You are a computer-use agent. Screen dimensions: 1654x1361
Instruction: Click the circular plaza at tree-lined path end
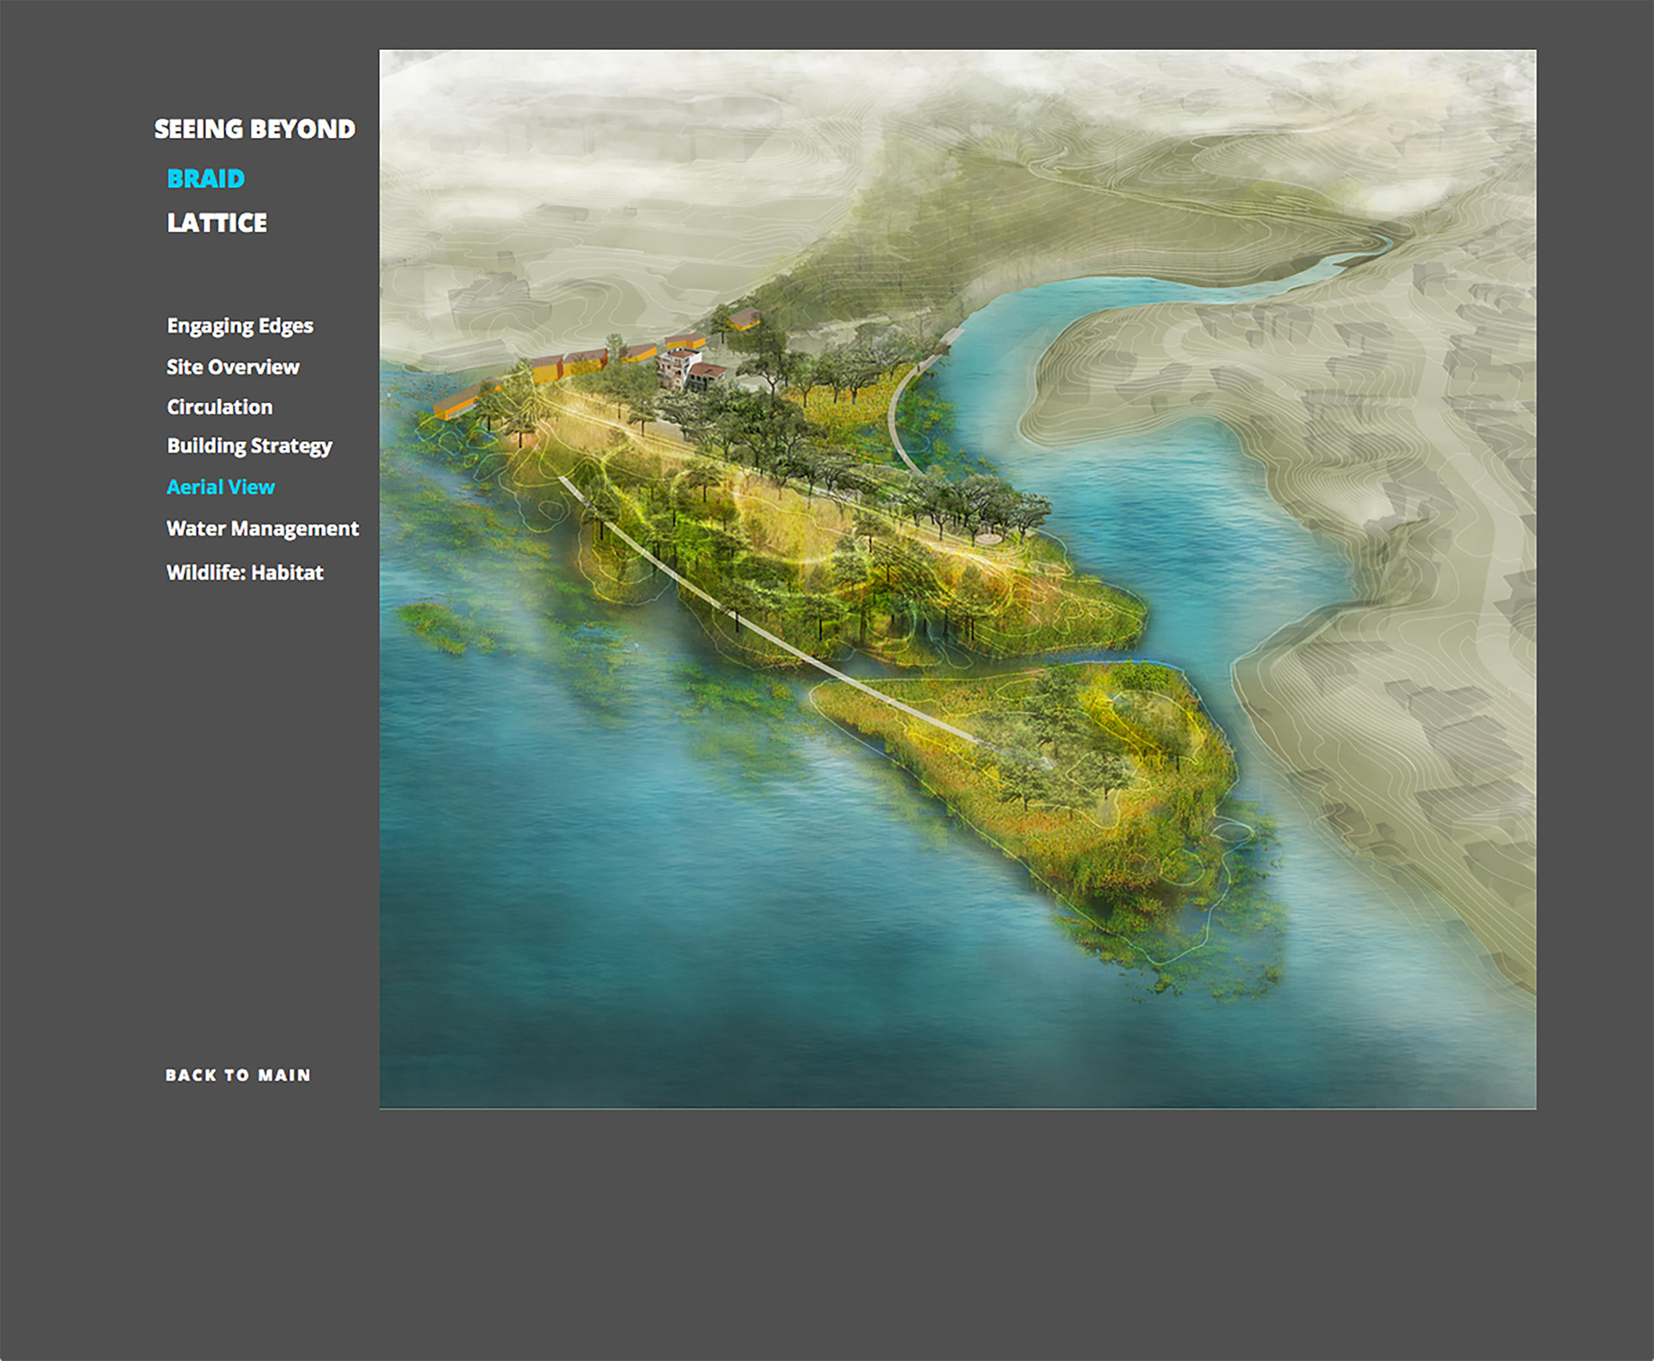[x=990, y=538]
